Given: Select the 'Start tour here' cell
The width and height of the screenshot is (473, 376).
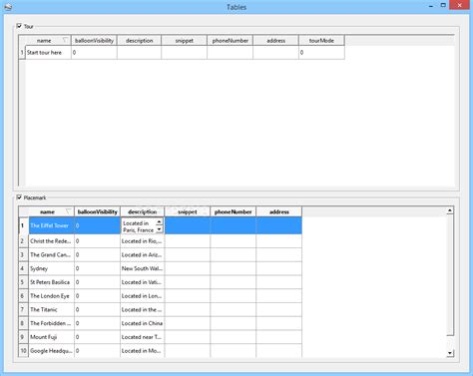Looking at the screenshot, I should 48,53.
